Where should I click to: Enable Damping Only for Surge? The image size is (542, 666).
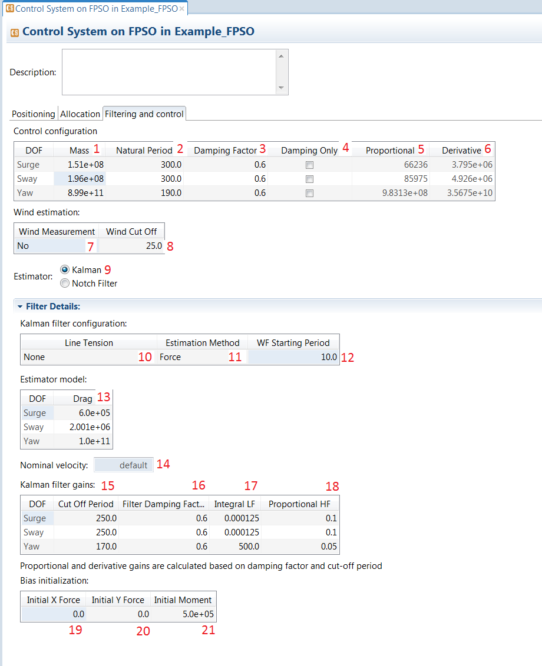point(310,165)
